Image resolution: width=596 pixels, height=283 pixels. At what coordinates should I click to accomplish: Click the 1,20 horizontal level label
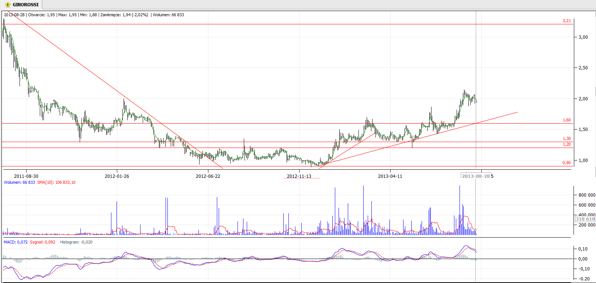click(566, 144)
